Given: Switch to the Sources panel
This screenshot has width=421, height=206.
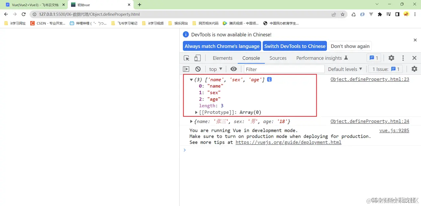Looking at the screenshot, I should [x=278, y=58].
